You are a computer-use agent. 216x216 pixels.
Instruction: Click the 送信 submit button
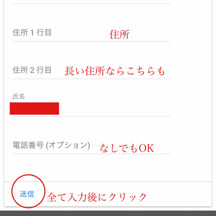coord(27,194)
